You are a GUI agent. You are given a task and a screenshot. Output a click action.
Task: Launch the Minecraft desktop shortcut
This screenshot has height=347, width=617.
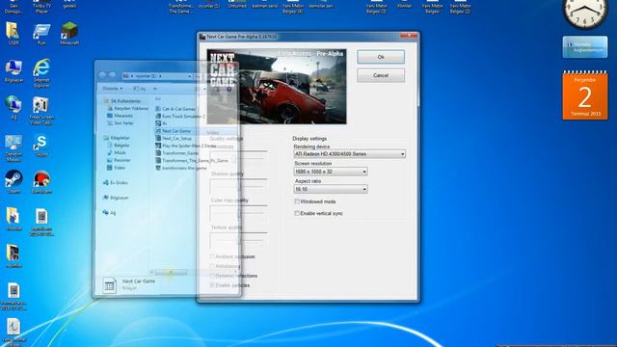(69, 34)
